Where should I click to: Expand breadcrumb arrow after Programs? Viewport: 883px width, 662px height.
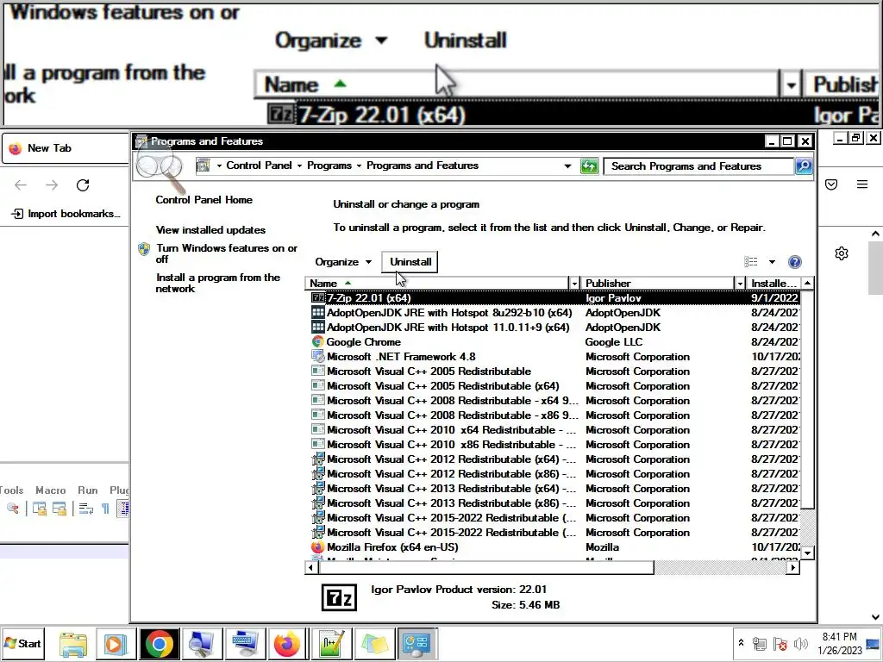tap(359, 165)
